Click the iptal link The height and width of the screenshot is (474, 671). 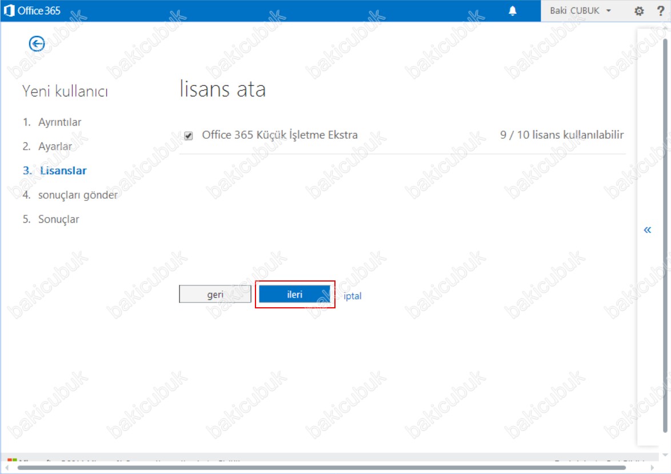coord(353,296)
